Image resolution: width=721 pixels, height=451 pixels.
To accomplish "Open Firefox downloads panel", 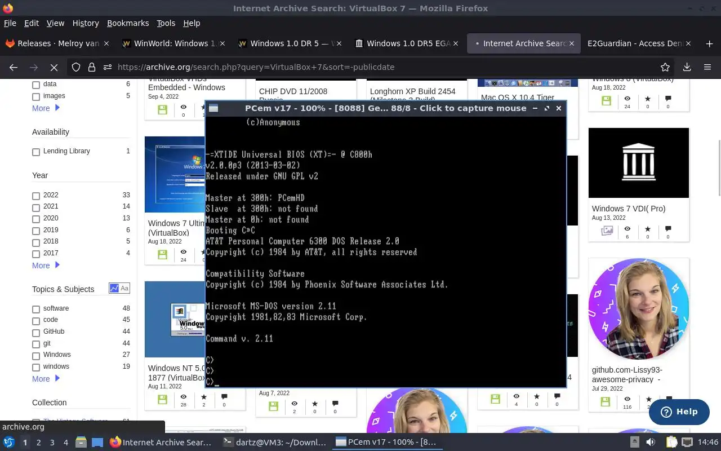I will 687,67.
